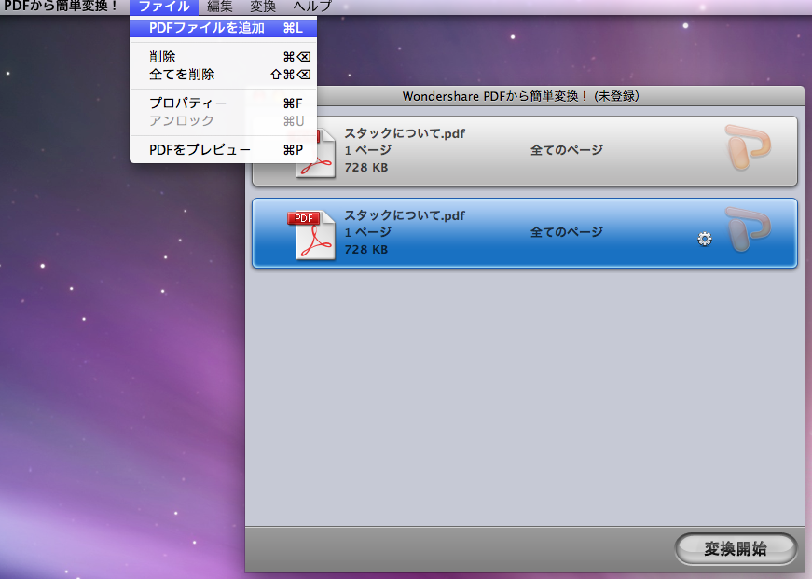
Task: Click 728 KB size in the first row
Action: (366, 167)
